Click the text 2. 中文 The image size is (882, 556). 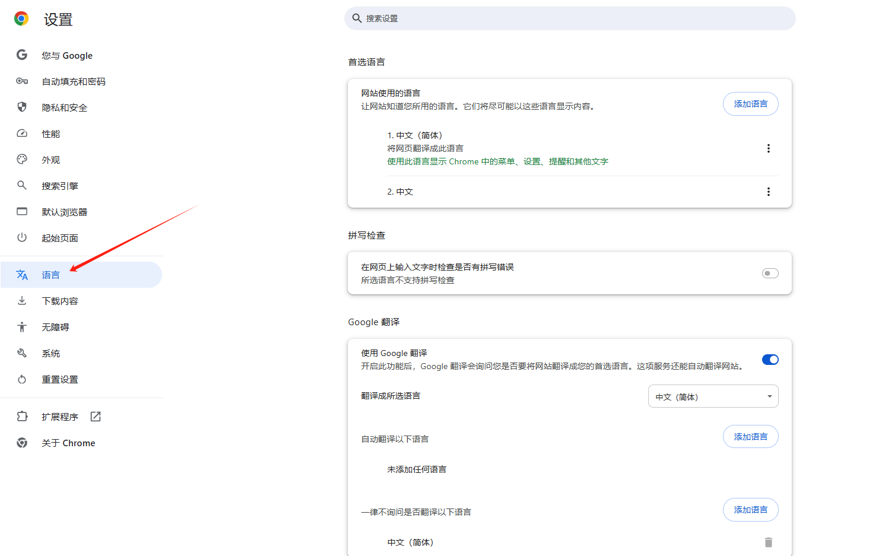click(x=400, y=192)
